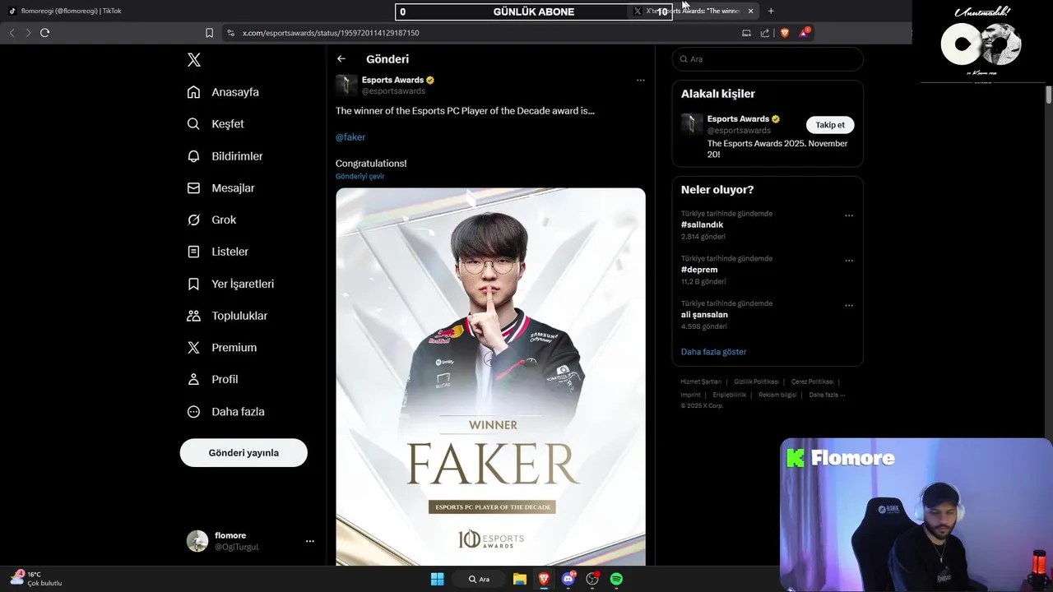
Task: Go back with Gönderi arrow
Action: [x=341, y=59]
